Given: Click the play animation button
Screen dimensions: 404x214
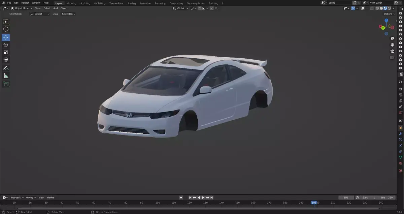Looking at the screenshot, I should point(203,197).
